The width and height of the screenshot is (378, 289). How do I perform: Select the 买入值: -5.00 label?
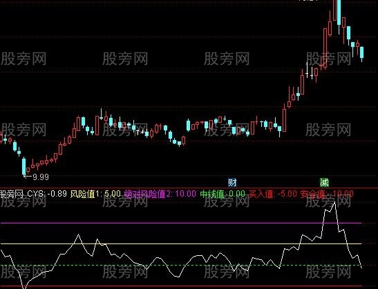tap(273, 194)
